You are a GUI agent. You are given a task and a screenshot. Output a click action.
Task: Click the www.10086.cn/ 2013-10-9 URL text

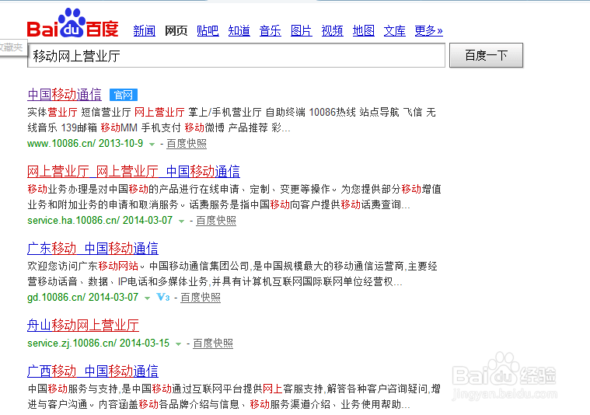(86, 143)
